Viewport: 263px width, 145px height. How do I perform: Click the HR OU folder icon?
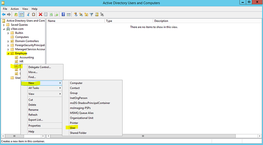point(17,61)
